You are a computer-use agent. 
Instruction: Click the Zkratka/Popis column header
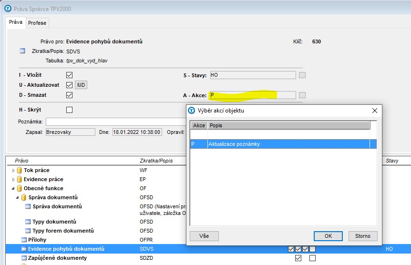(156, 161)
